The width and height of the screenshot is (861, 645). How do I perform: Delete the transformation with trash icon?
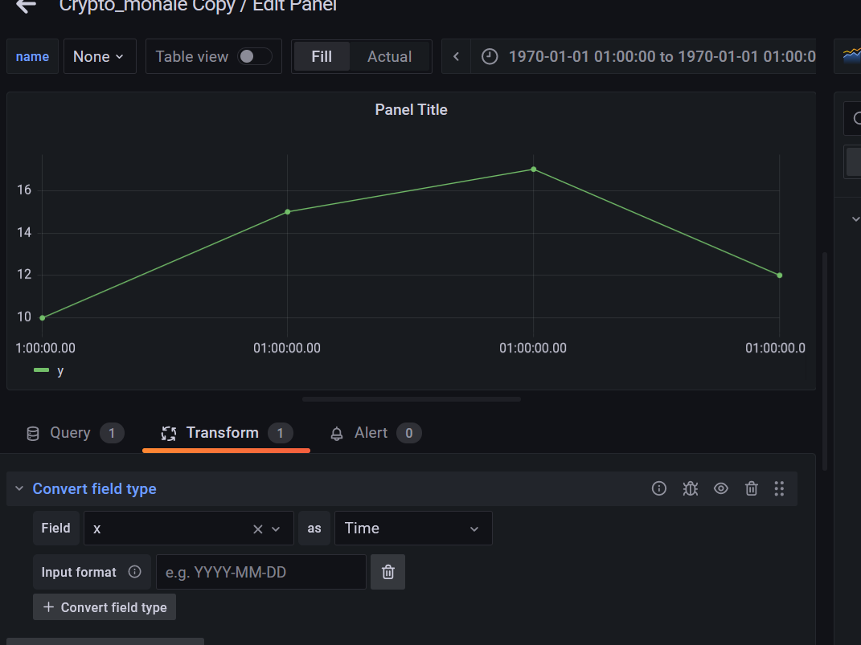pos(751,488)
